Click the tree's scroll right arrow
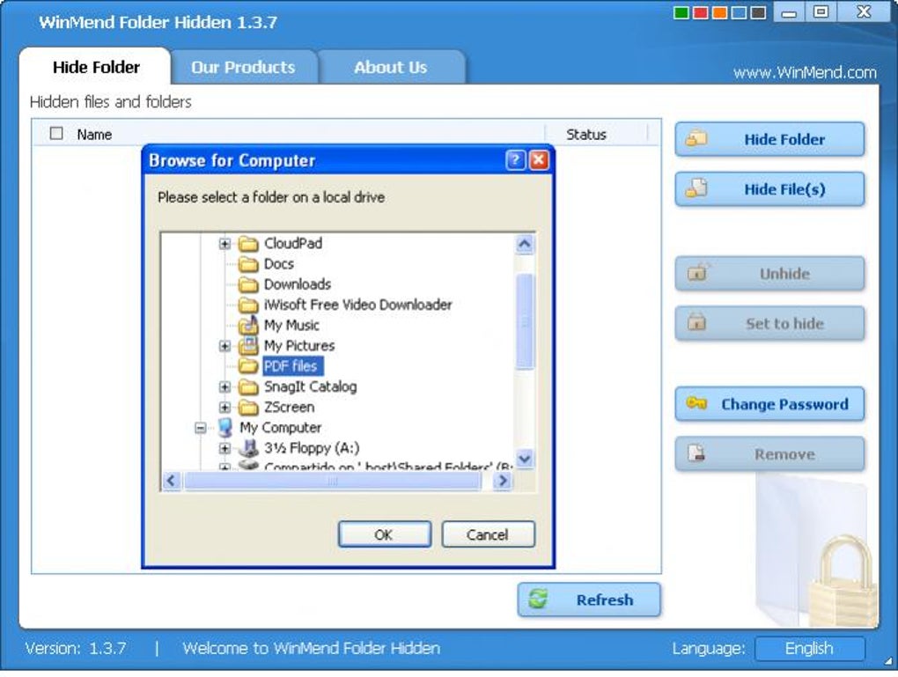Viewport: 898px width, 677px height. point(502,480)
